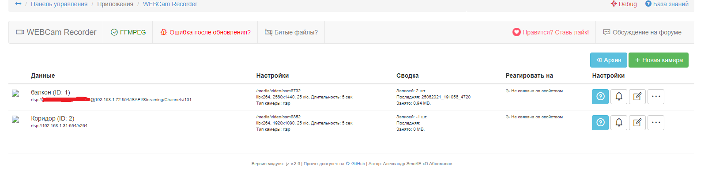Click bell notification icon for балкон camera
Image resolution: width=708 pixels, height=181 pixels.
[x=619, y=97]
